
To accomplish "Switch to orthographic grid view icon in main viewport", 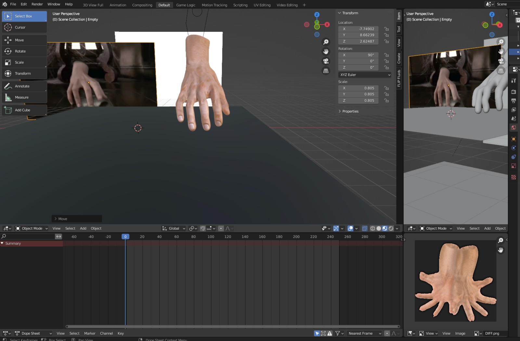I will click(x=326, y=71).
